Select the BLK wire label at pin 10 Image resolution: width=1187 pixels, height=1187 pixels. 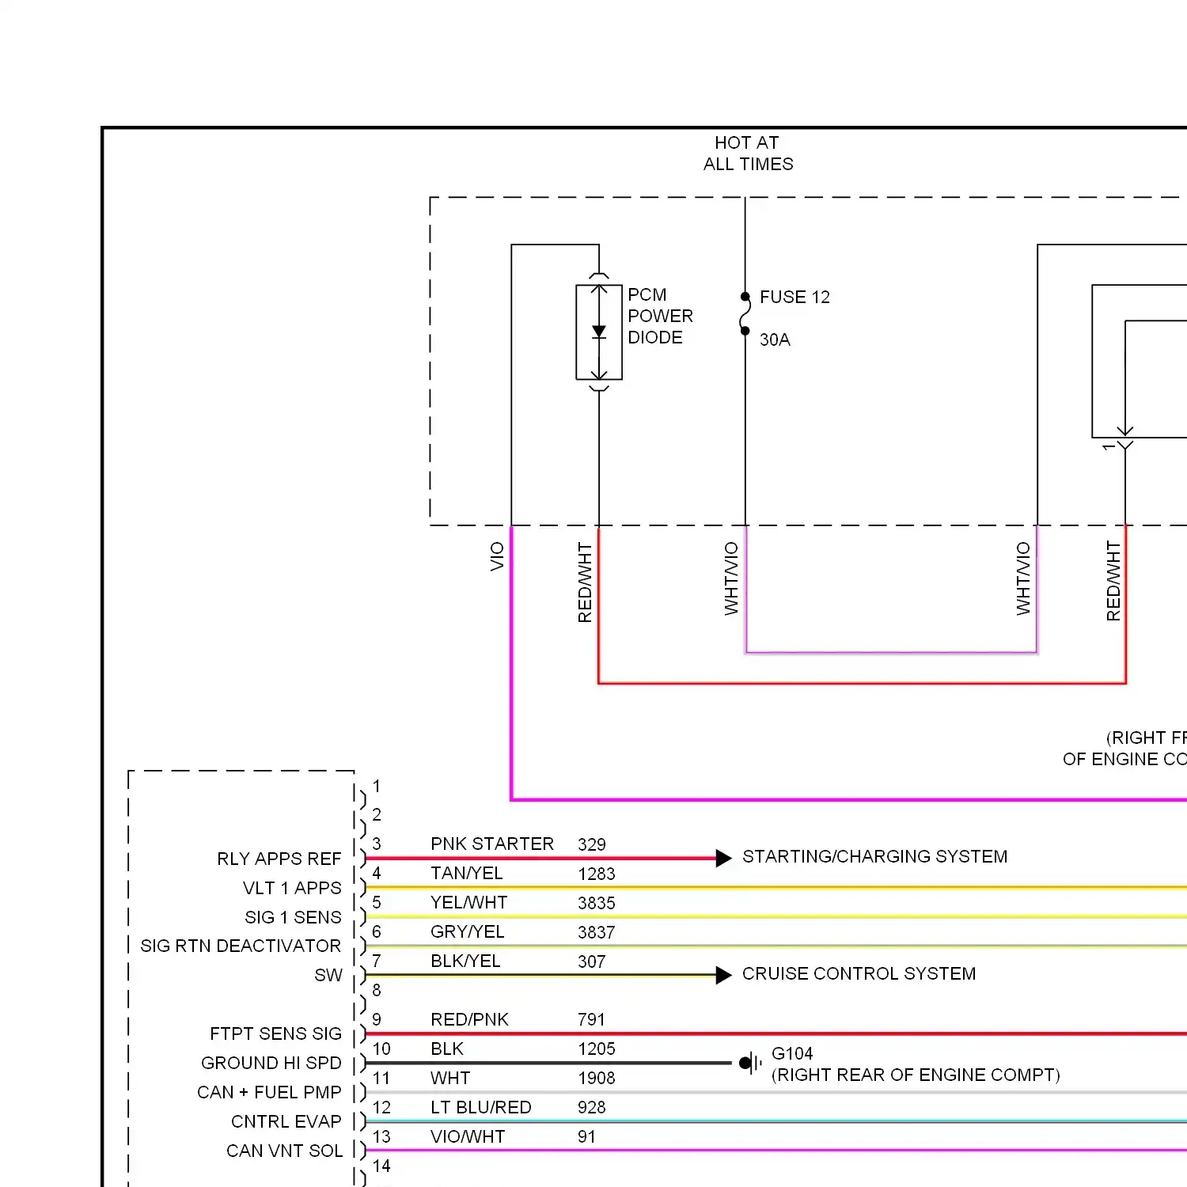446,1049
